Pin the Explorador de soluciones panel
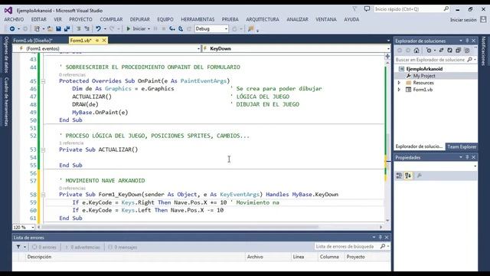490x276 pixels. click(x=467, y=41)
